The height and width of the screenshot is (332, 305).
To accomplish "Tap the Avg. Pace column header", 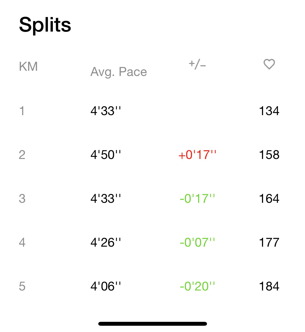I will click(x=119, y=72).
